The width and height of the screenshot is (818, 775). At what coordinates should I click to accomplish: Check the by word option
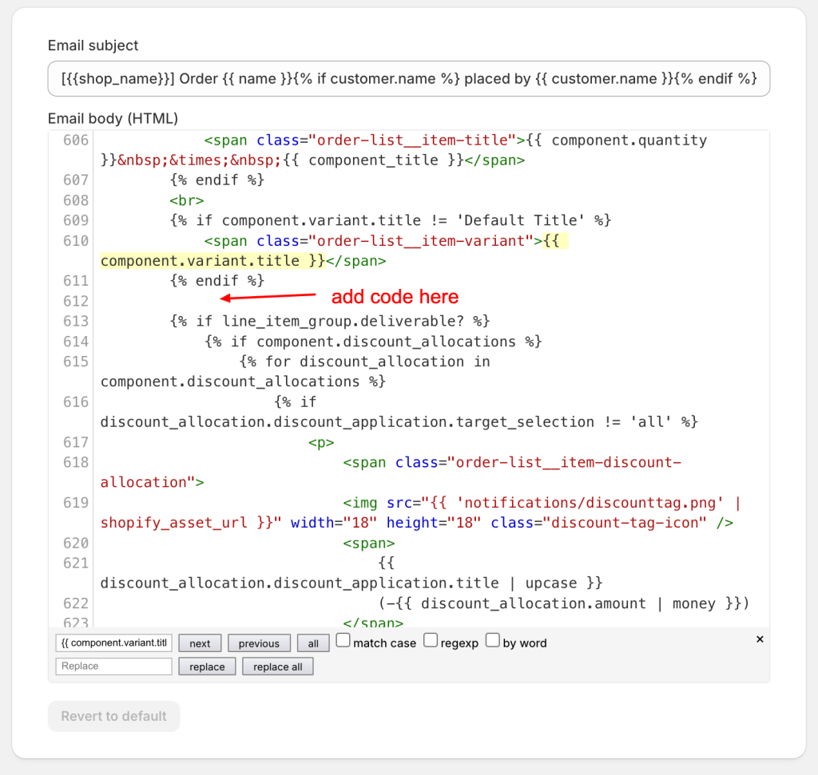[x=493, y=640]
